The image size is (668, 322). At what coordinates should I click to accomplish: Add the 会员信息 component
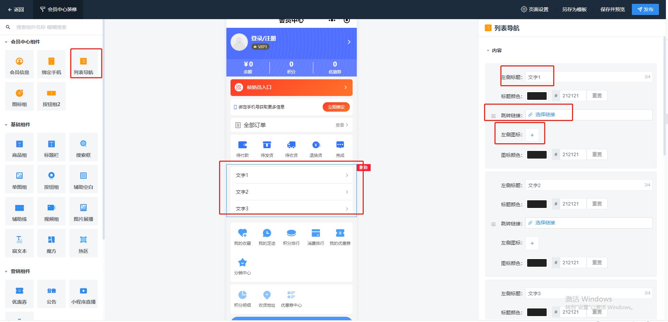click(19, 64)
